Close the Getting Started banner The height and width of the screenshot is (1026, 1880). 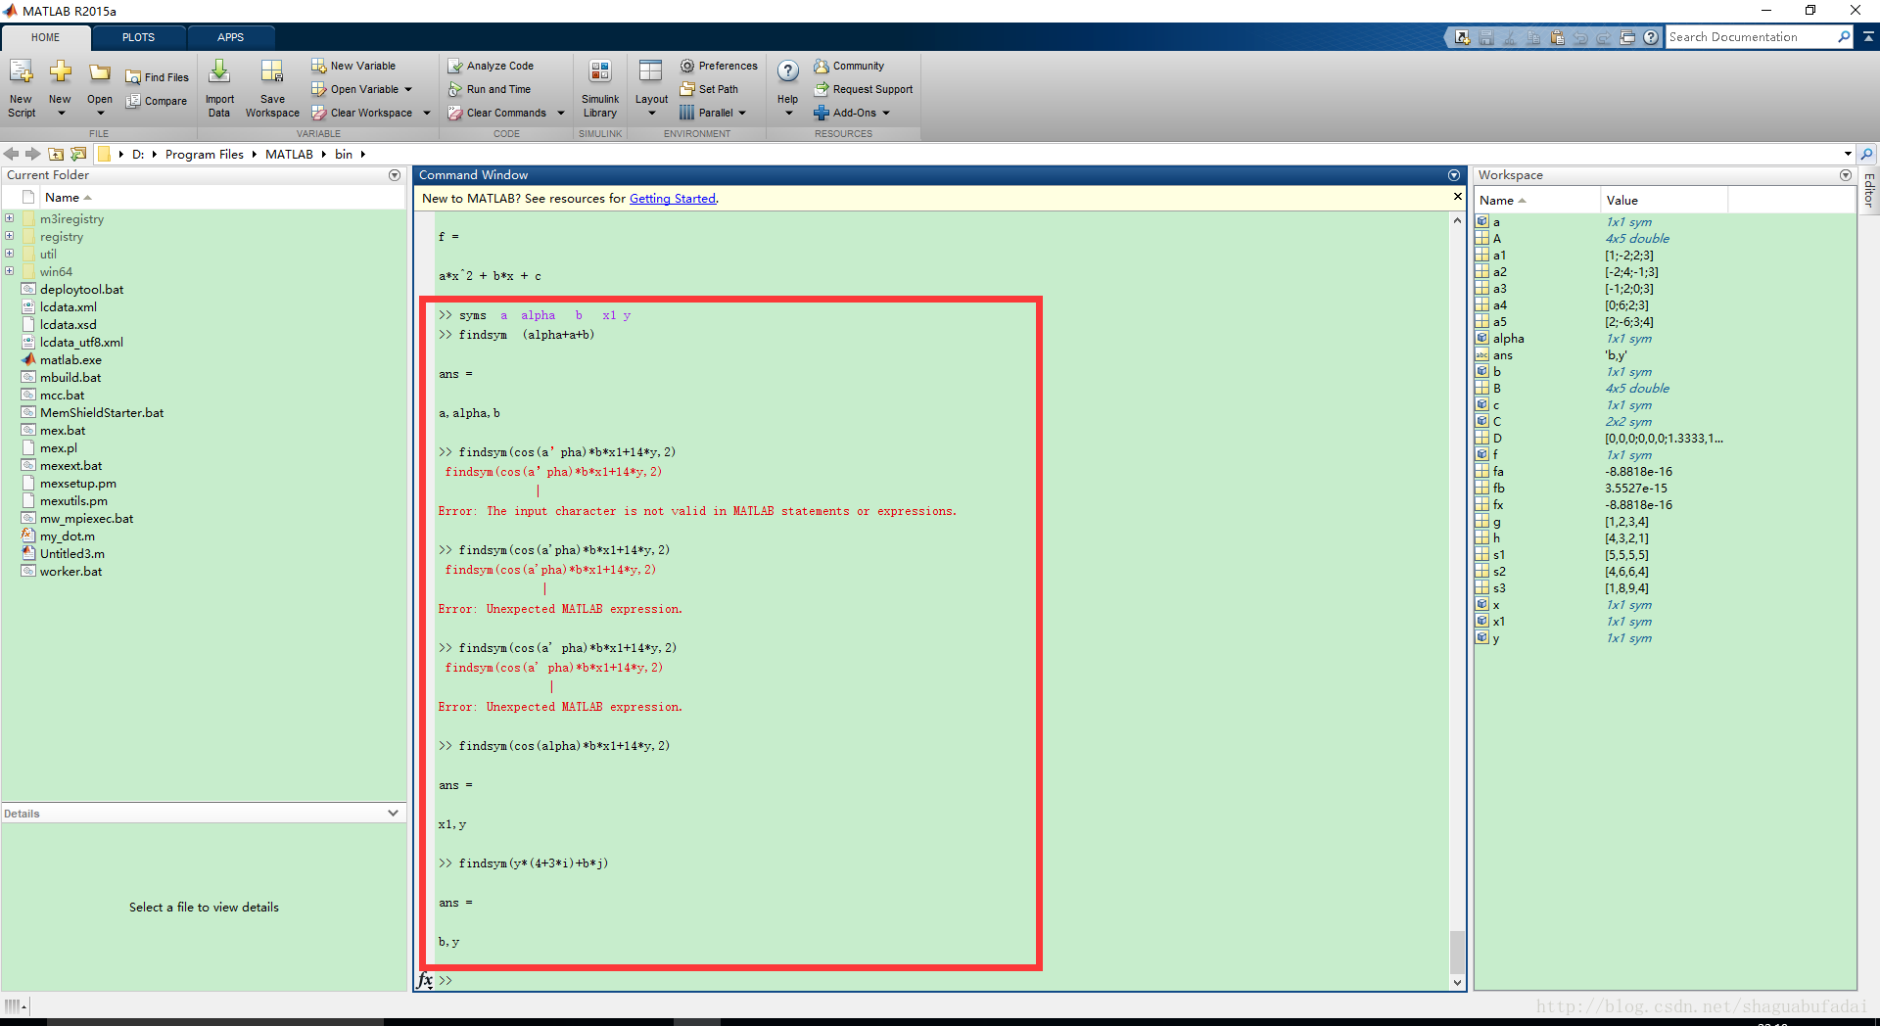1457,197
